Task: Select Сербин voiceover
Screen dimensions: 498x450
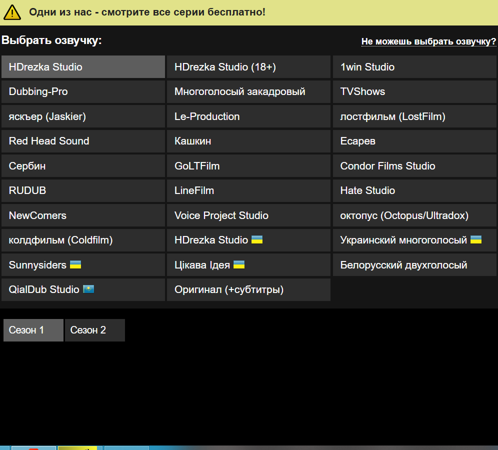Action: pyautogui.click(x=83, y=166)
